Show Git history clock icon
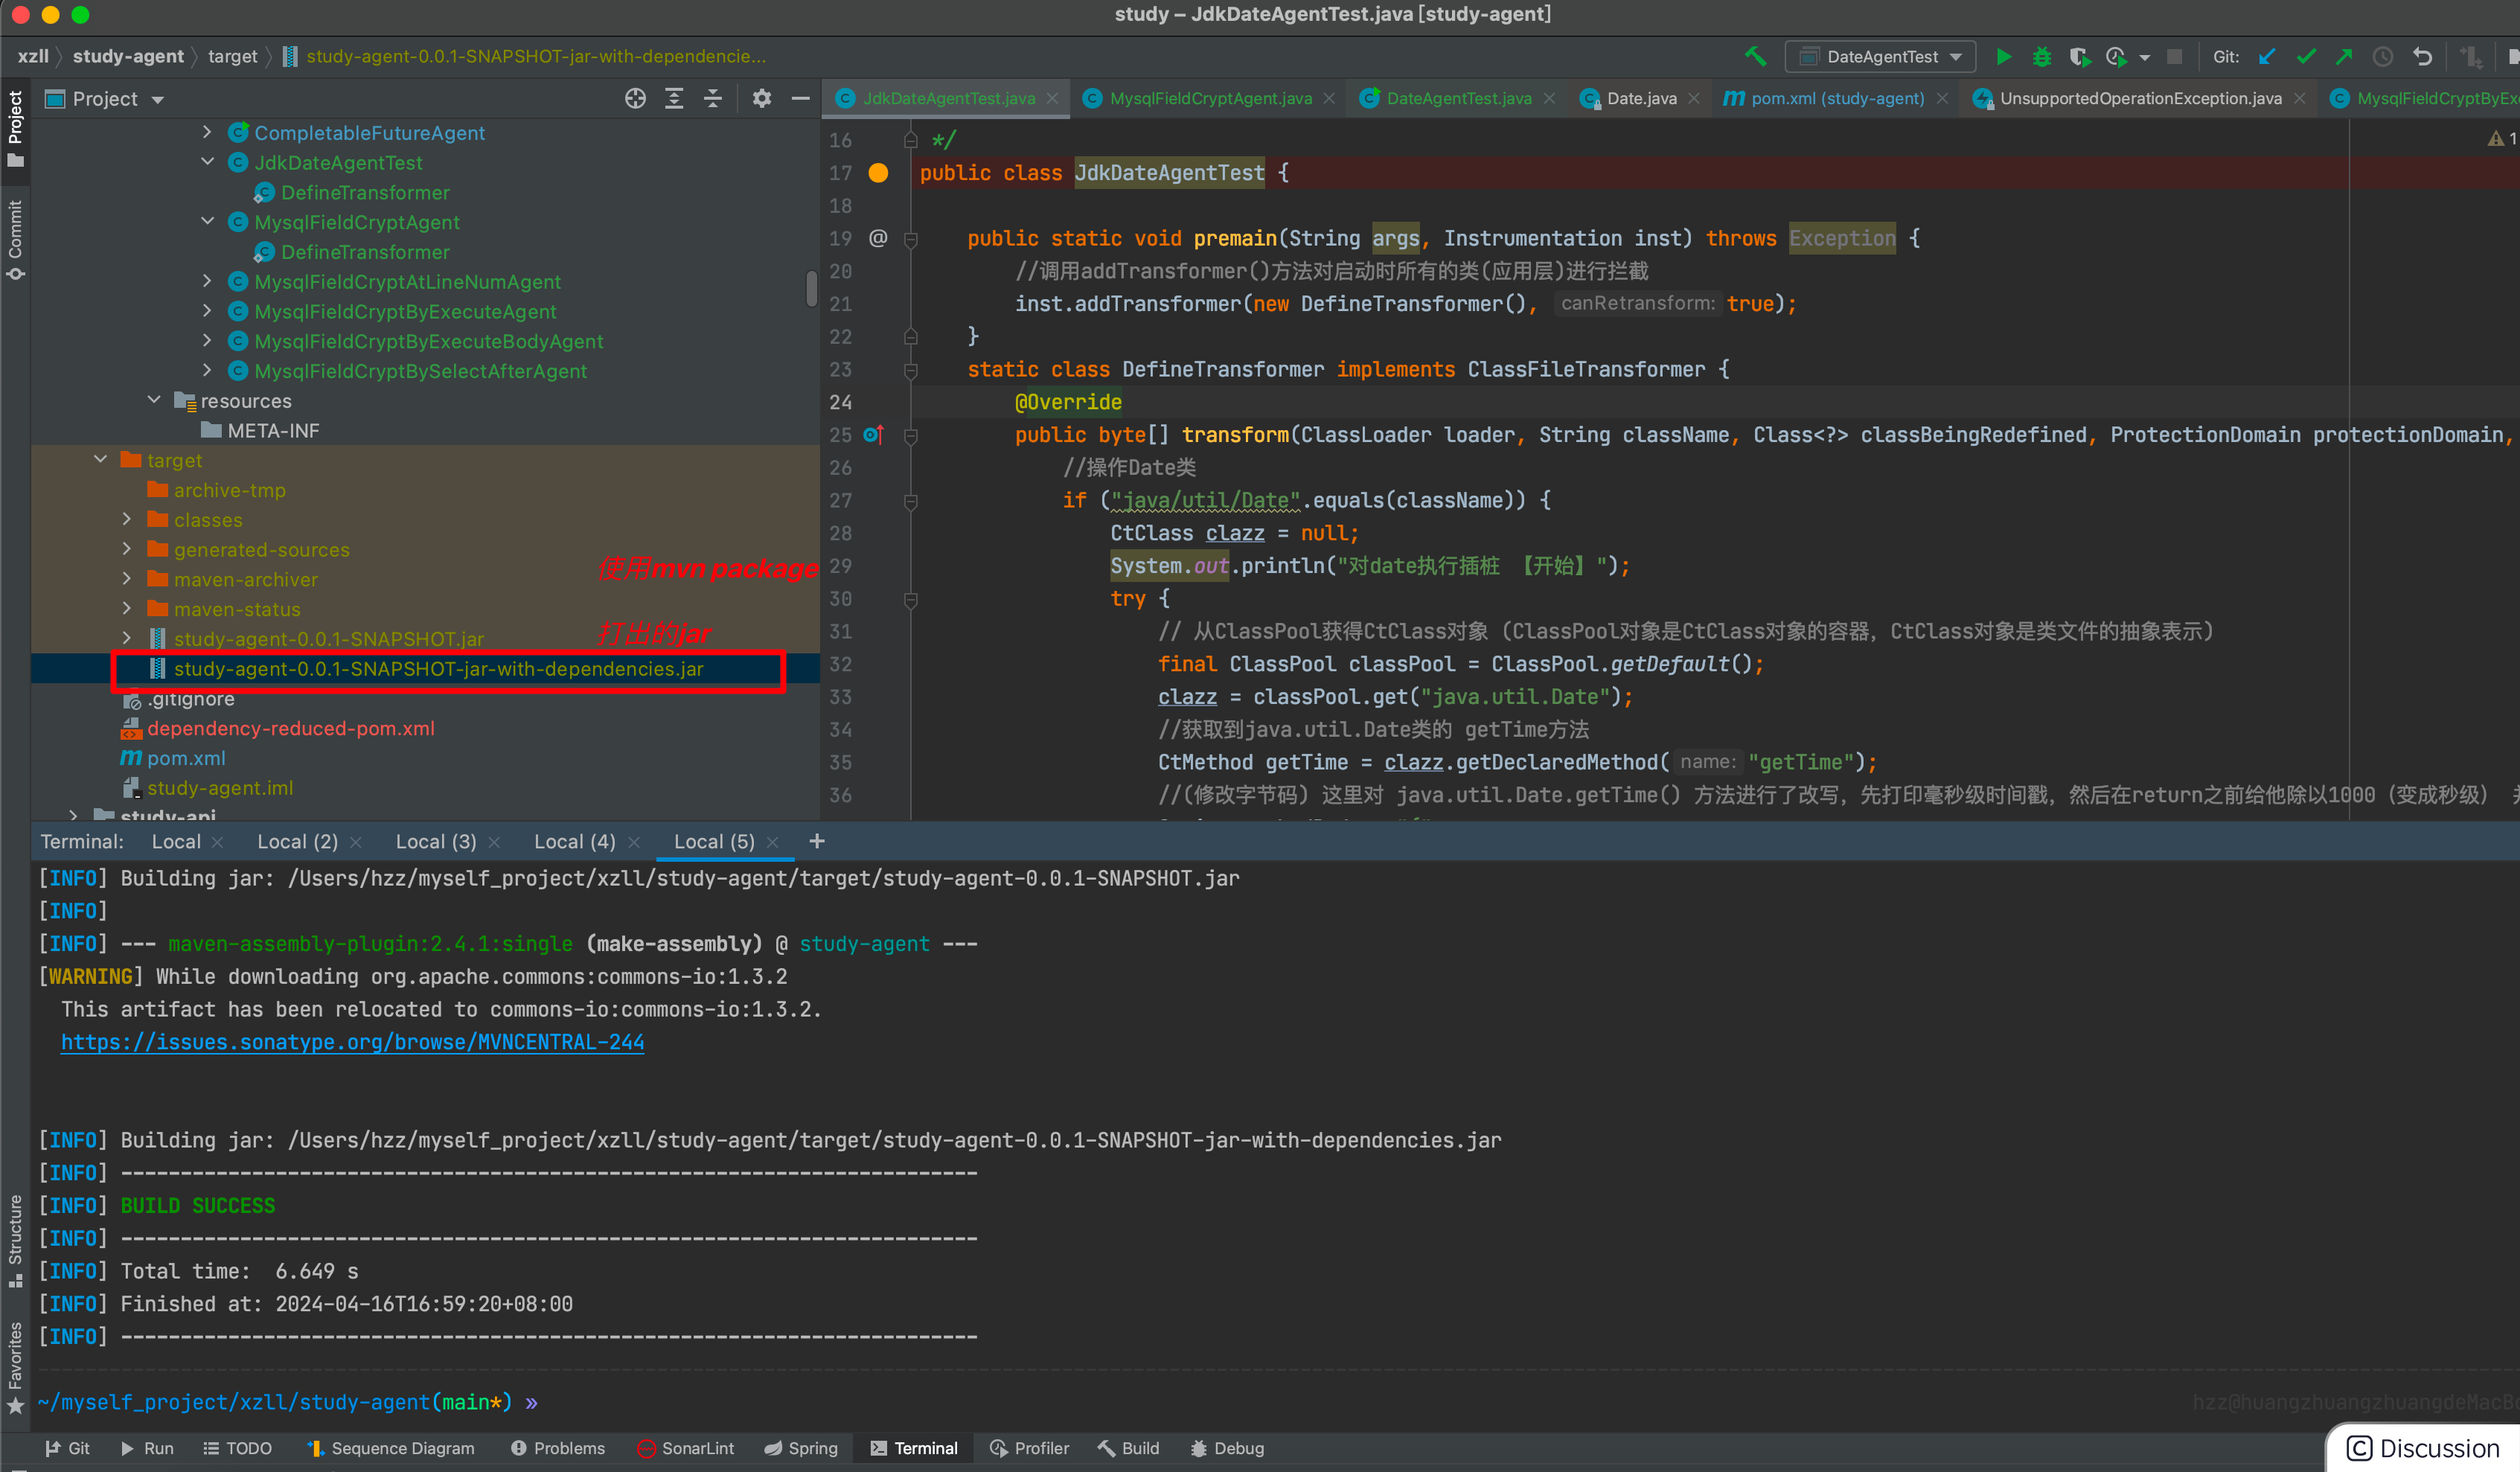The height and width of the screenshot is (1472, 2520). [2383, 57]
